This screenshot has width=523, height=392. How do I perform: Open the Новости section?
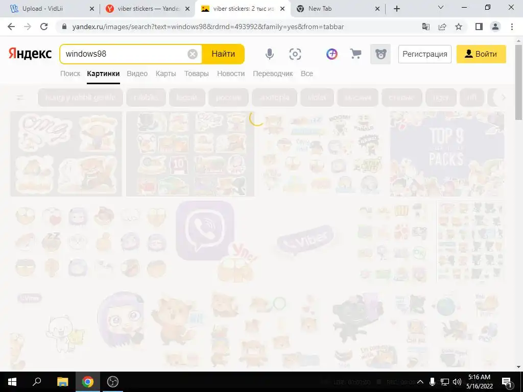pyautogui.click(x=231, y=73)
